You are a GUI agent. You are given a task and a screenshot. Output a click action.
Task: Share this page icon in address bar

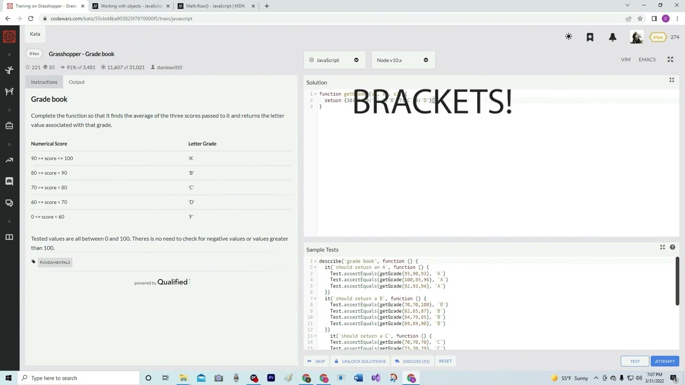[628, 18]
